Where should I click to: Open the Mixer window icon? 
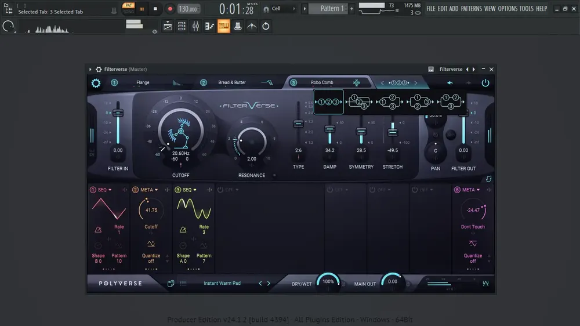point(195,26)
